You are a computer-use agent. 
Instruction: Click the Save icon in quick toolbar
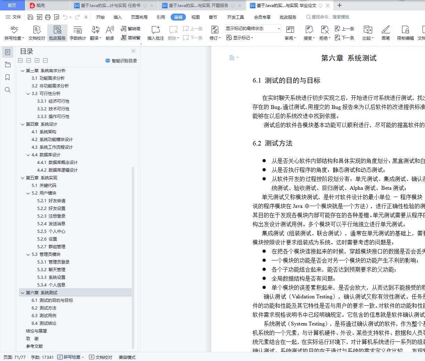[30, 17]
